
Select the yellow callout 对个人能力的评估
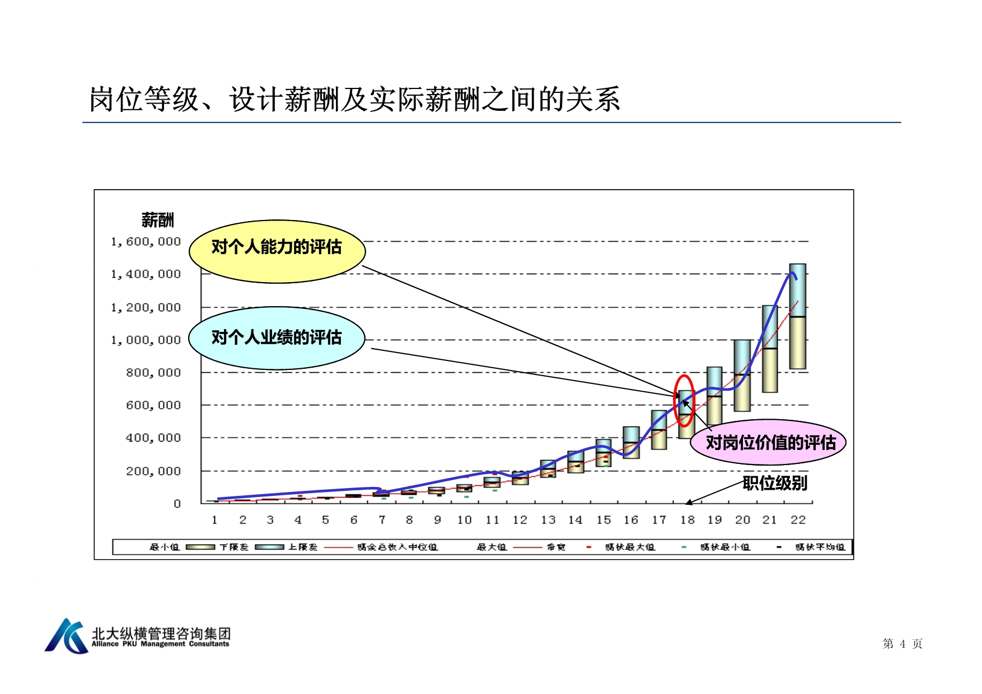pyautogui.click(x=277, y=251)
